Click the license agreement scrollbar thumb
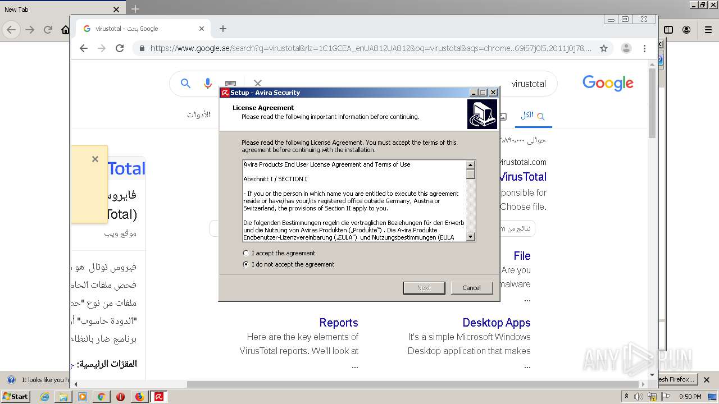719x404 pixels. (x=471, y=174)
